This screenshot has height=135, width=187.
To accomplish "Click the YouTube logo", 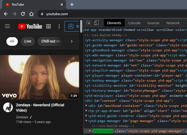I will [30, 26].
